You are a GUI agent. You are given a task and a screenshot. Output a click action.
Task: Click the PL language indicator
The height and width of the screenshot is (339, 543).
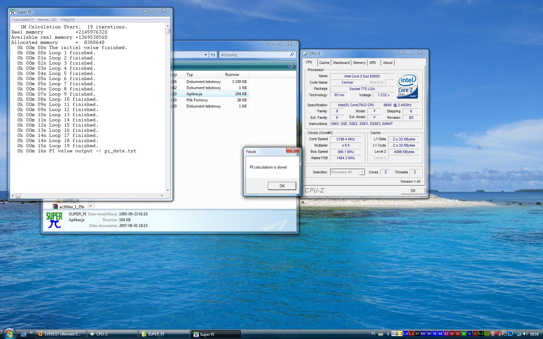coord(373,334)
